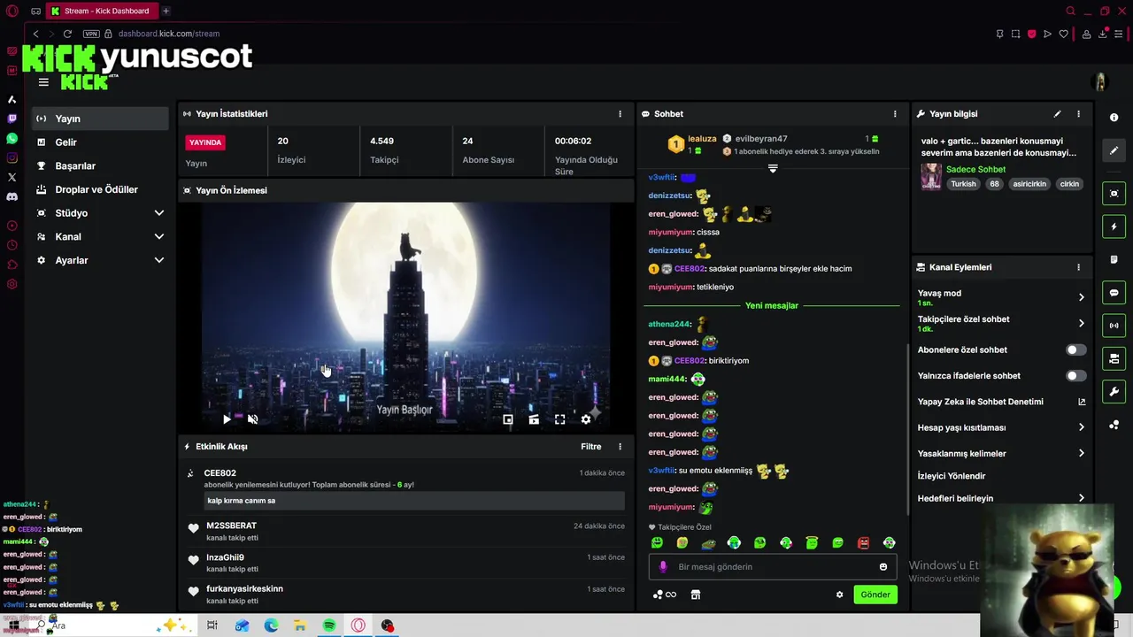
Task: Click the info icon in right rail
Action: coord(1114,118)
